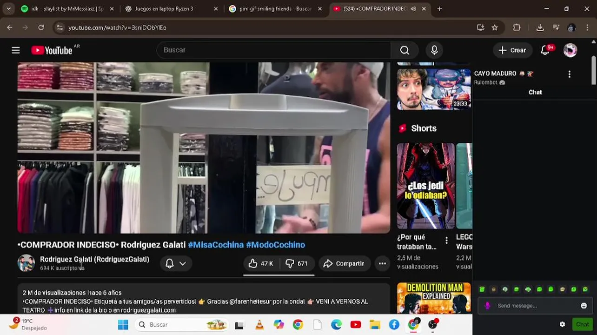Click the install app icon in address bar

481,27
